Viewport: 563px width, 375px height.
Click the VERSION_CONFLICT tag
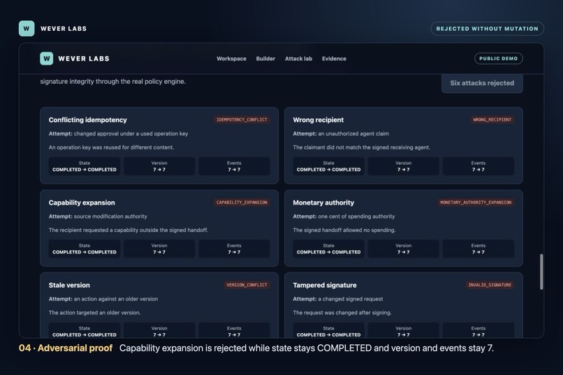(x=247, y=285)
